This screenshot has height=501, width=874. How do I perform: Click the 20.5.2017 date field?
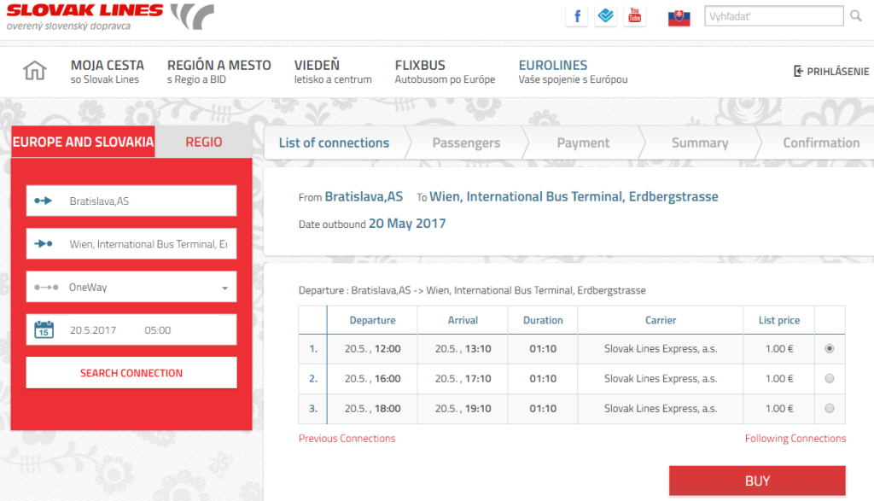point(93,330)
